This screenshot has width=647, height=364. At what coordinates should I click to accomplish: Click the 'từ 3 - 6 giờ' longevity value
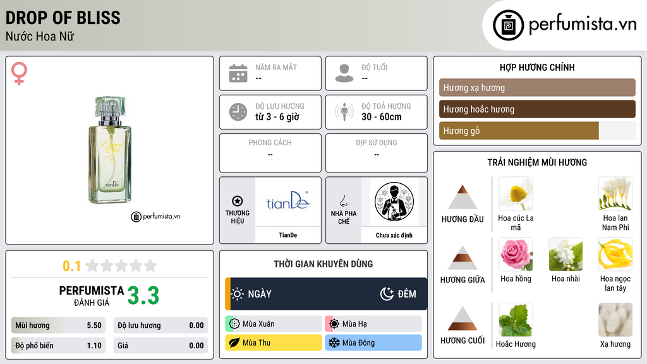[x=277, y=117]
